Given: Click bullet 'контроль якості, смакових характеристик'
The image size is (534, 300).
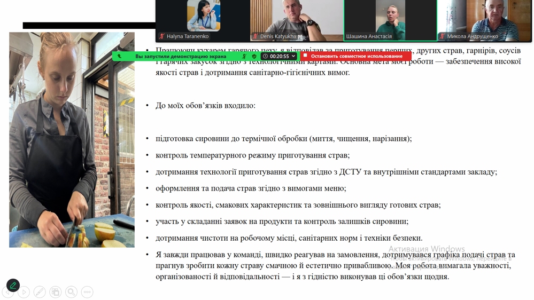Looking at the screenshot, I should click(x=298, y=205).
